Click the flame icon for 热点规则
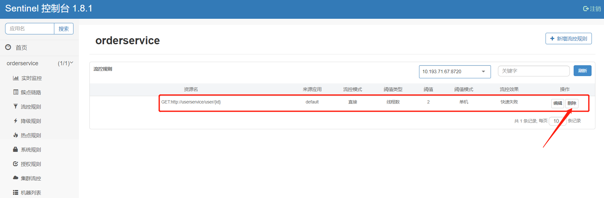 click(x=15, y=135)
